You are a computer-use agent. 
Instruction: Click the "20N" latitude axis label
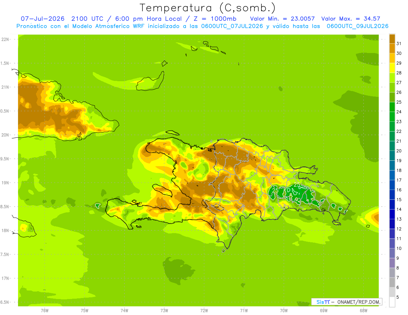tap(6, 135)
